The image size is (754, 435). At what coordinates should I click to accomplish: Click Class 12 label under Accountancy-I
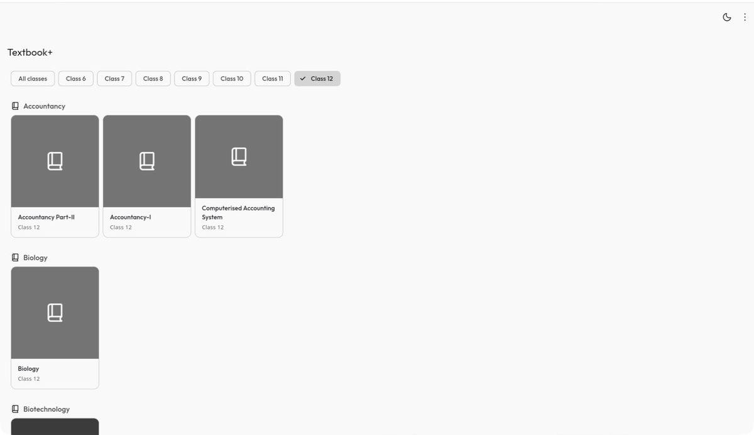(x=121, y=228)
